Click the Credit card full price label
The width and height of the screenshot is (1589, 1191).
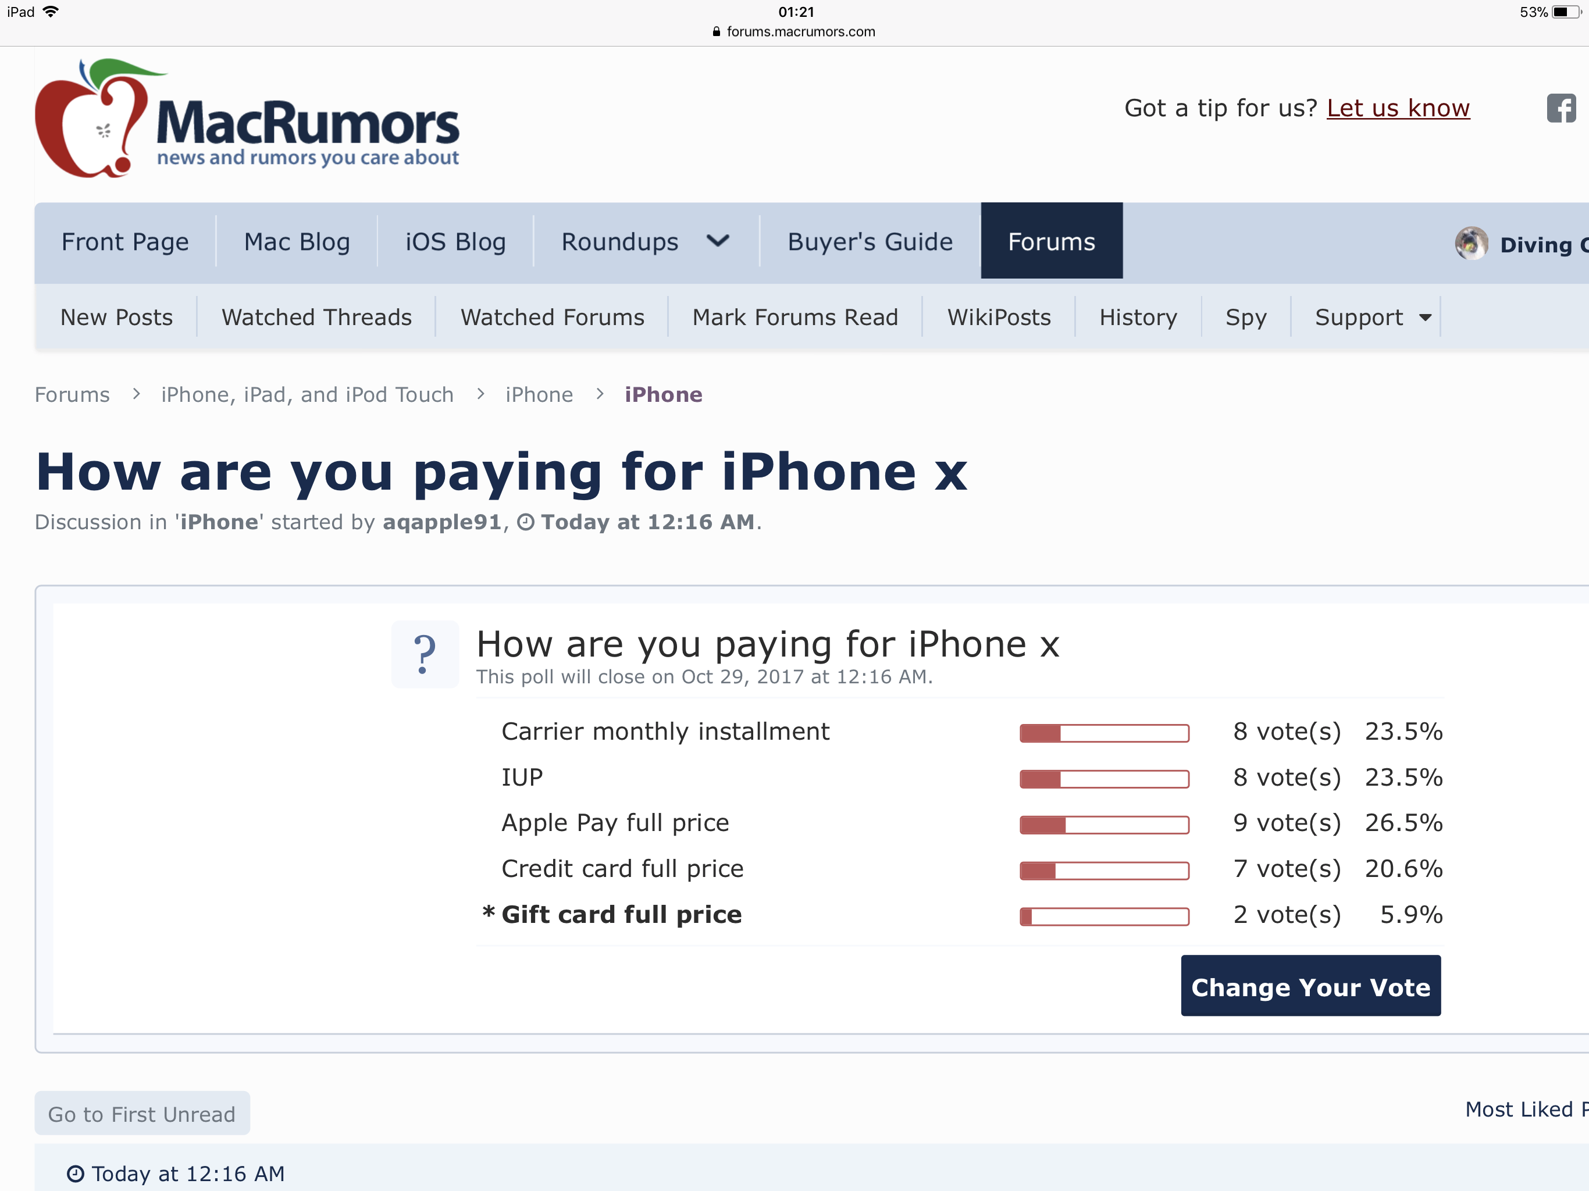coord(622,869)
